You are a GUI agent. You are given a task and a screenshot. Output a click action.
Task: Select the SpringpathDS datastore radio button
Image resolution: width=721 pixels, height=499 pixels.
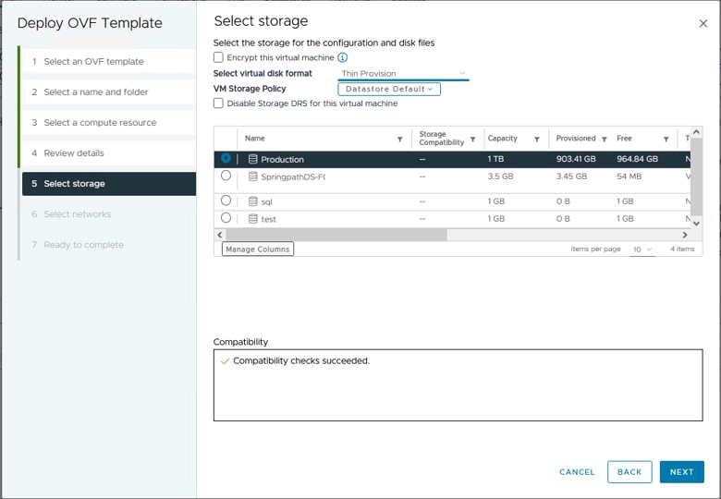[x=226, y=176]
